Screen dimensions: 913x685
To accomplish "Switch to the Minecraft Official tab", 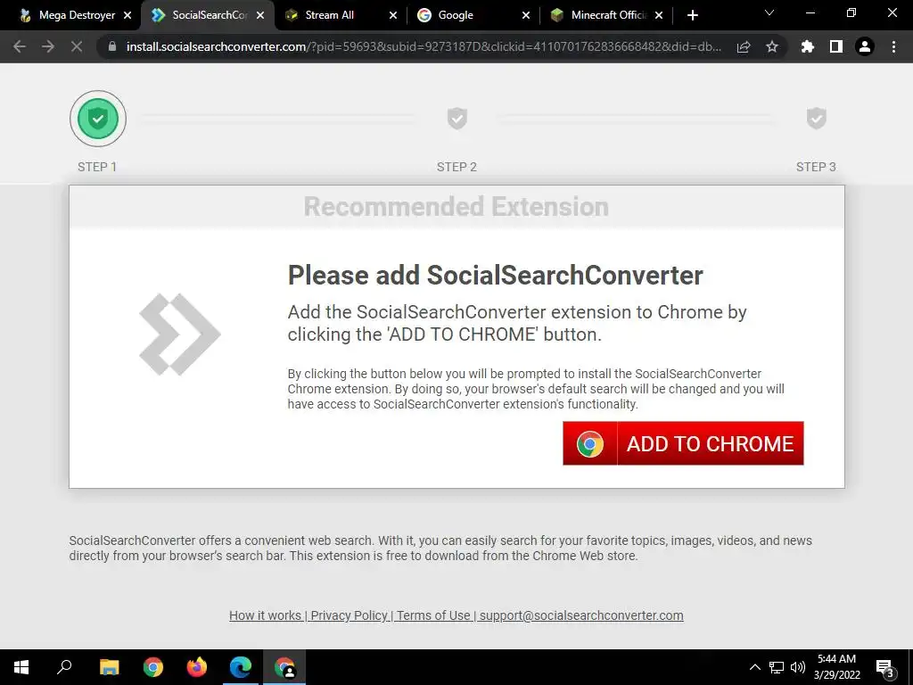I will [608, 15].
